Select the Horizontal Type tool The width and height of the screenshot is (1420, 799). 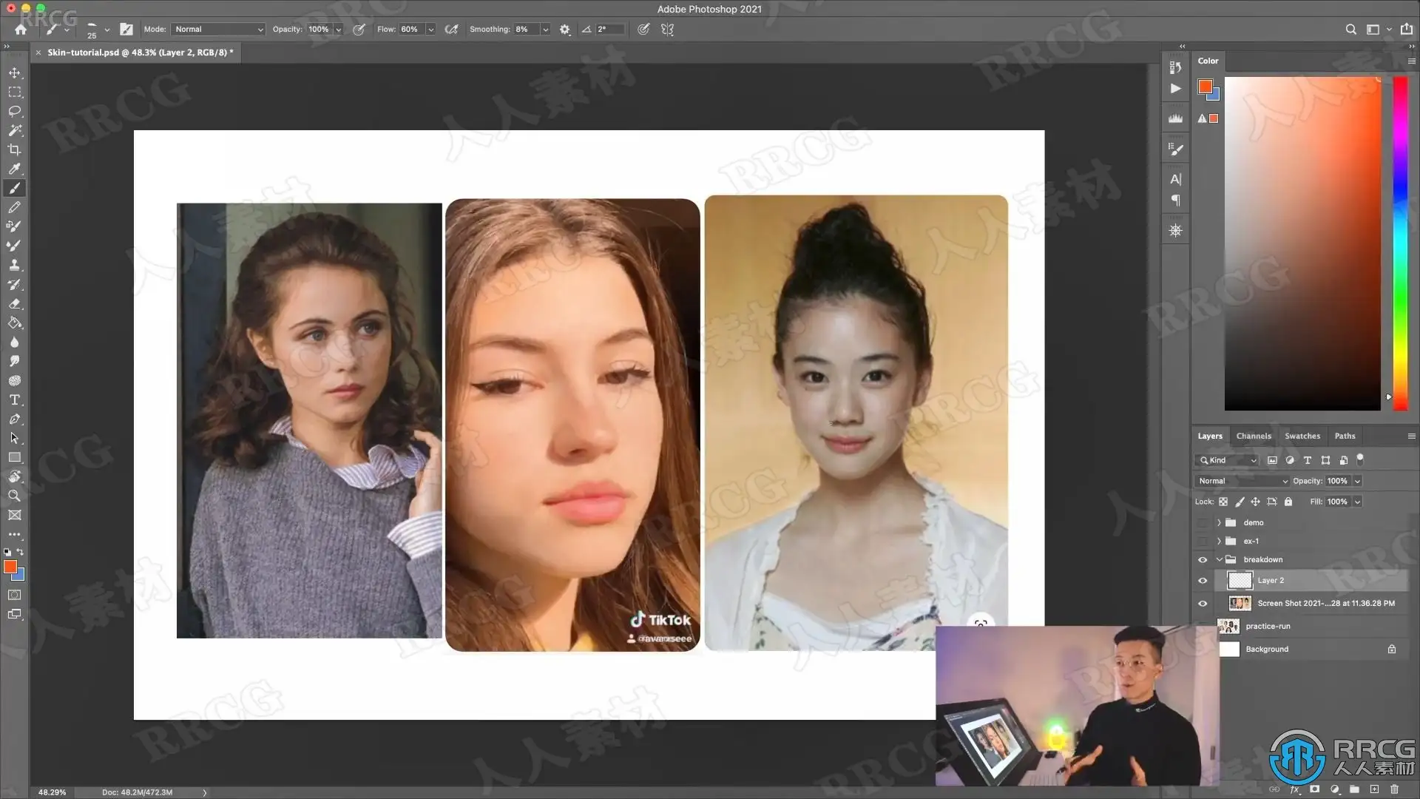click(15, 399)
